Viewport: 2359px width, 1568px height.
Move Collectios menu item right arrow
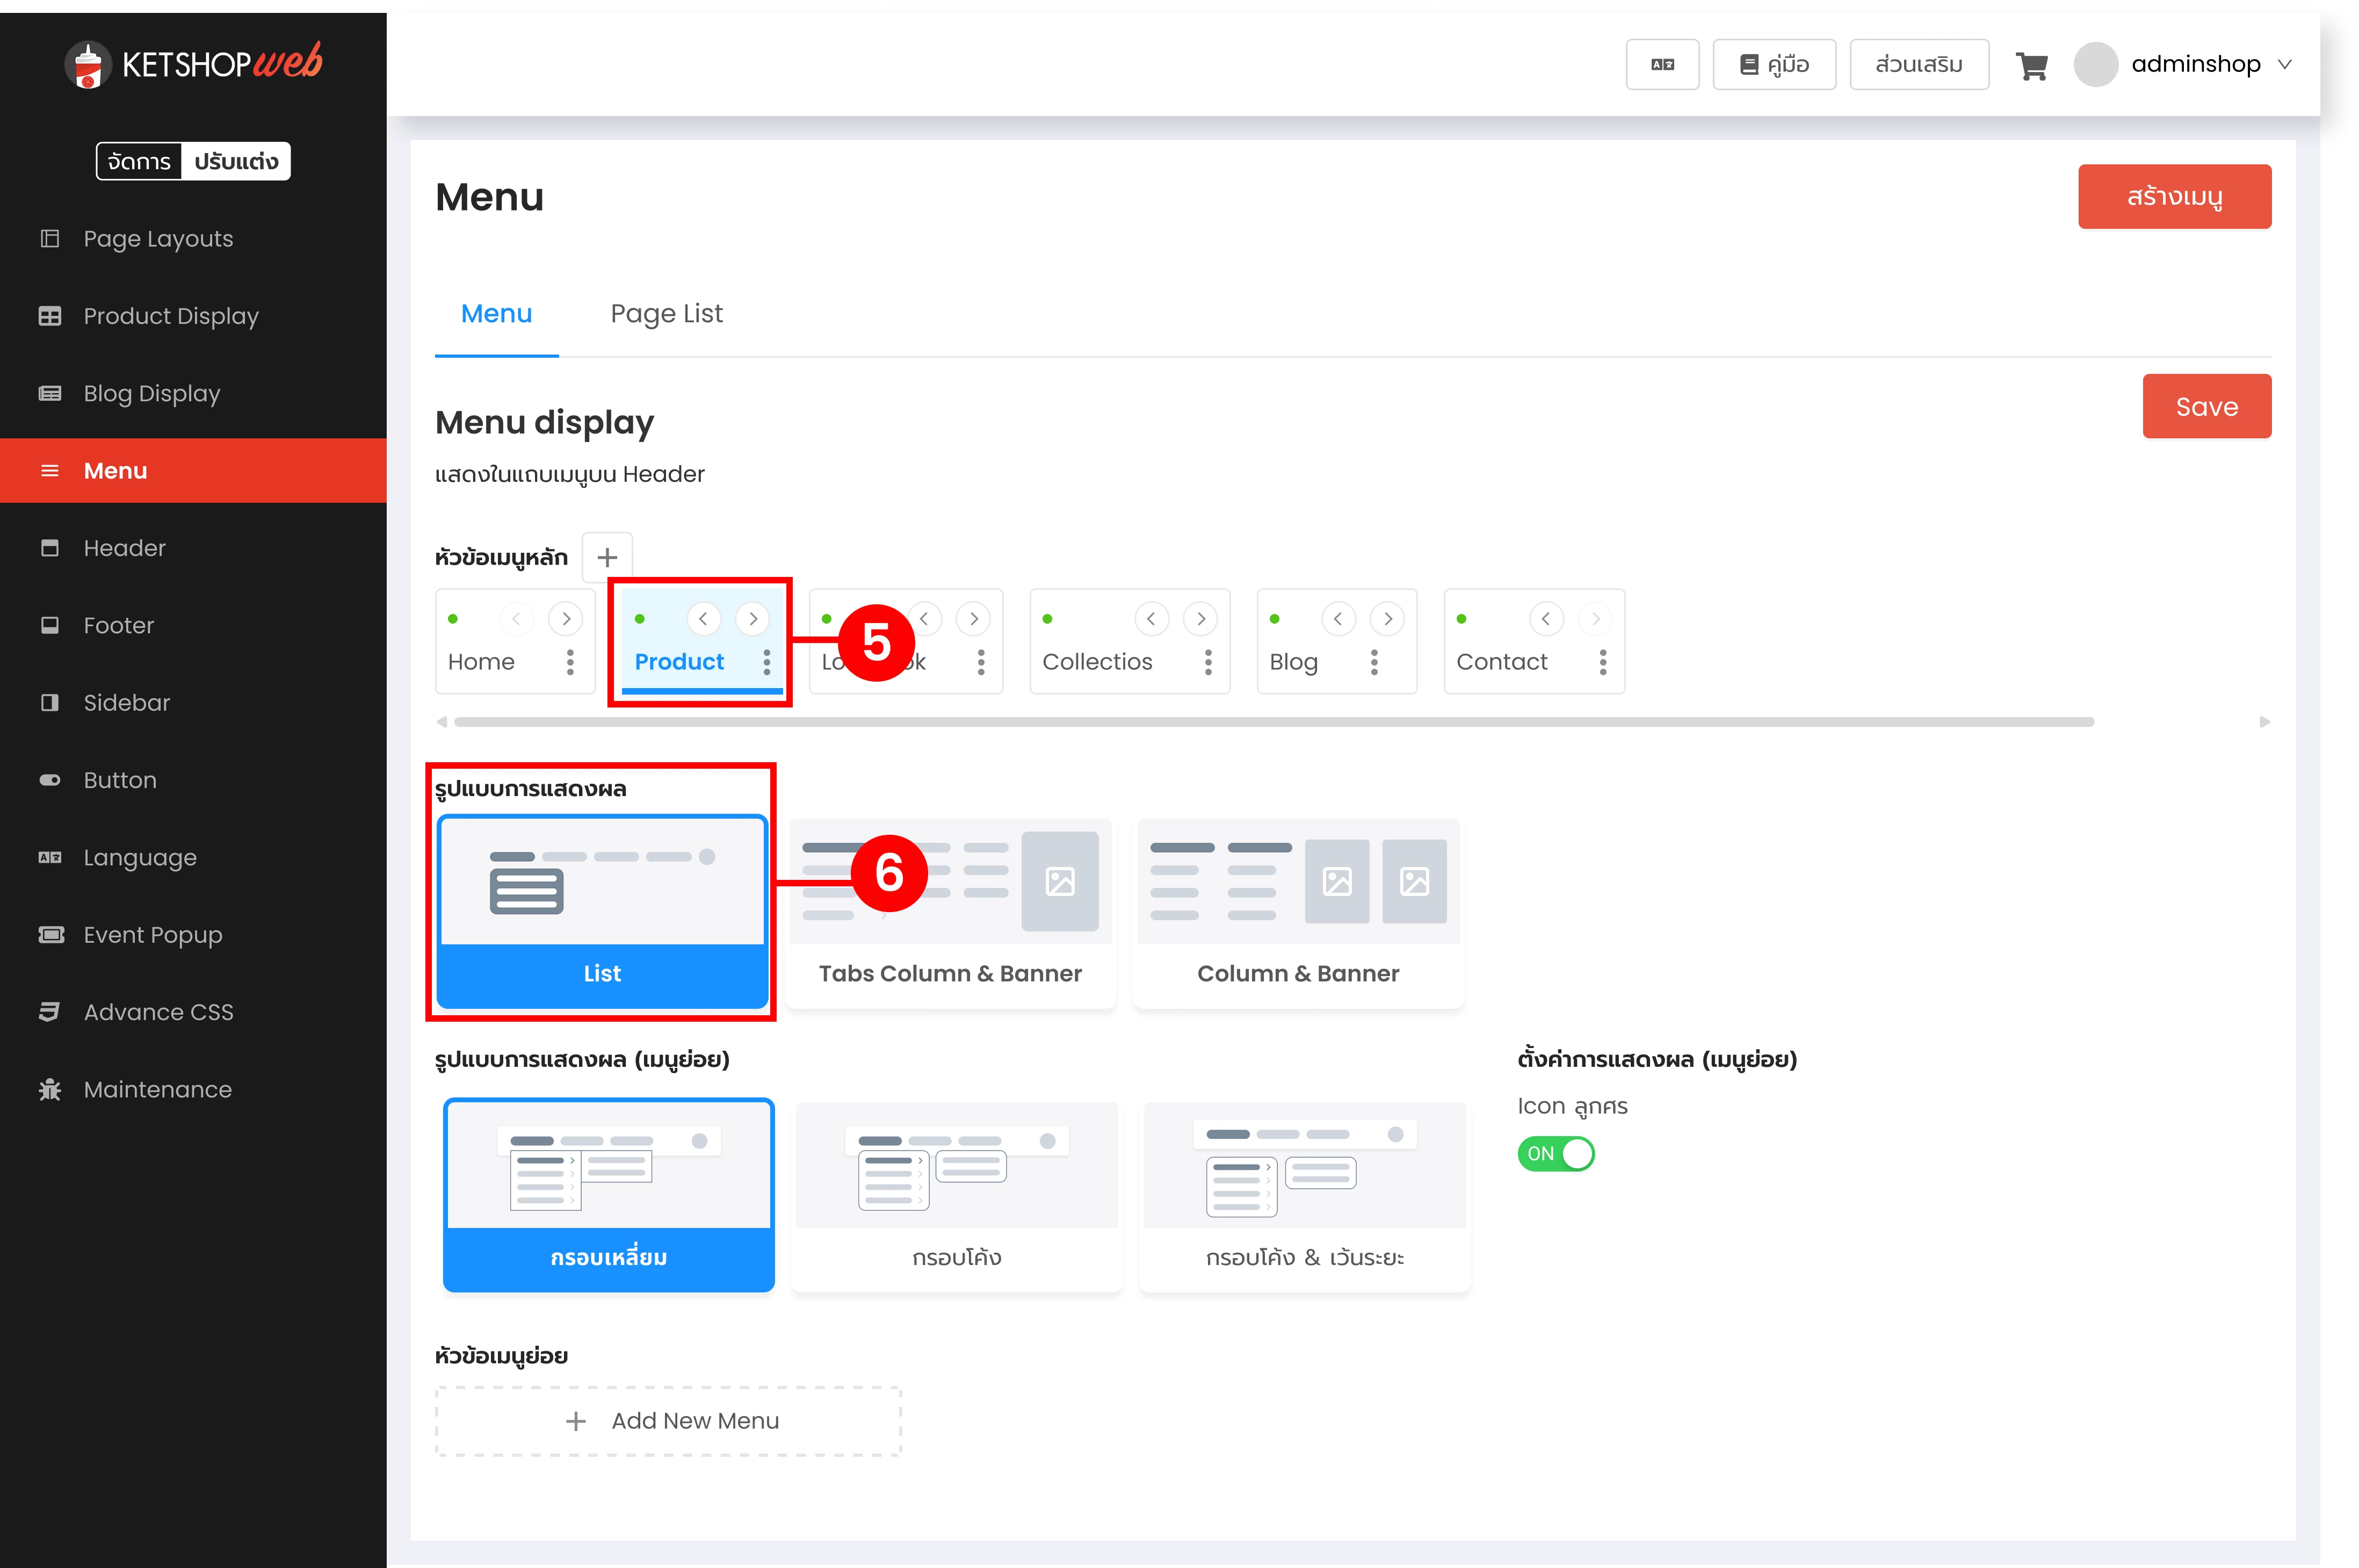coord(1199,619)
